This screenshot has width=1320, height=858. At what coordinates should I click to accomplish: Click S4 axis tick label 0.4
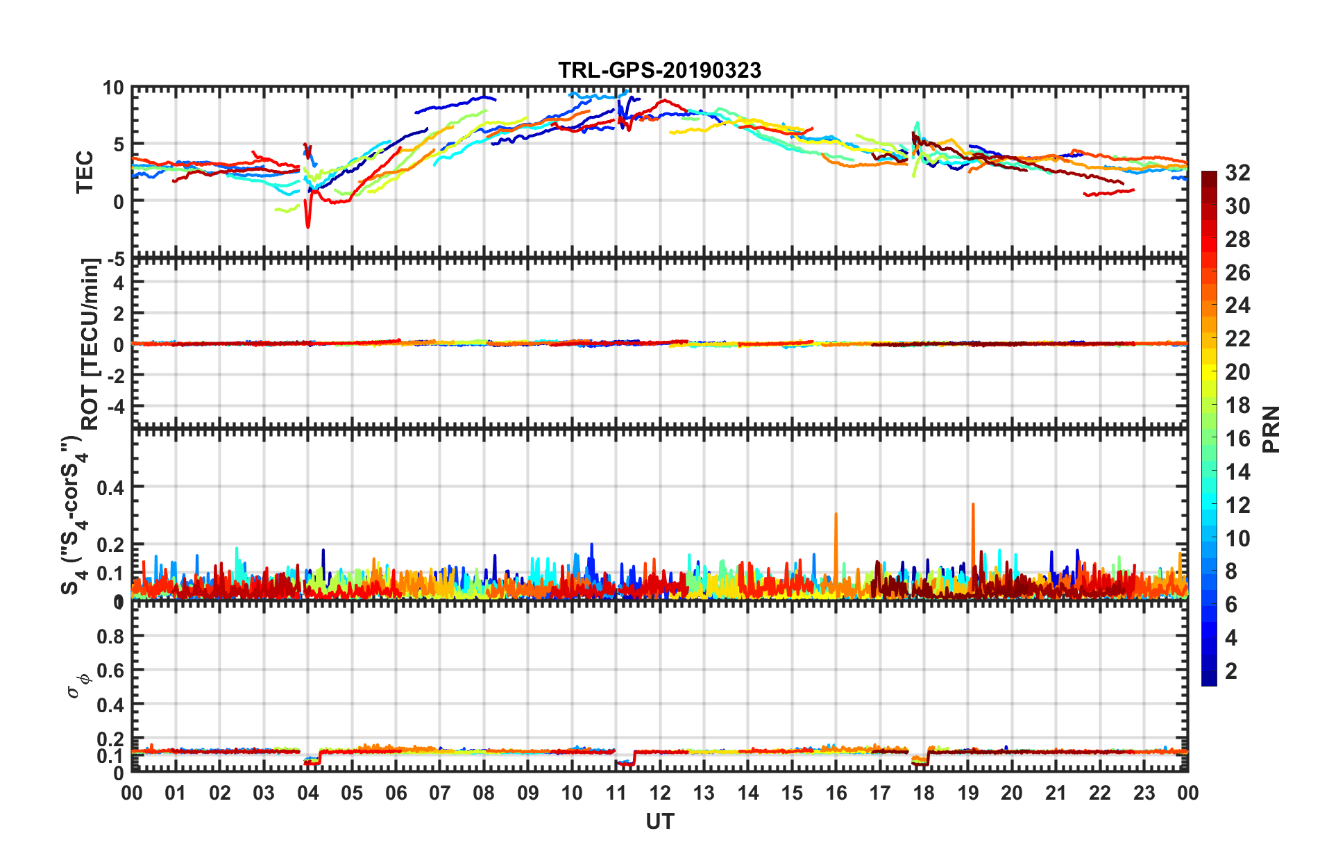pyautogui.click(x=110, y=488)
